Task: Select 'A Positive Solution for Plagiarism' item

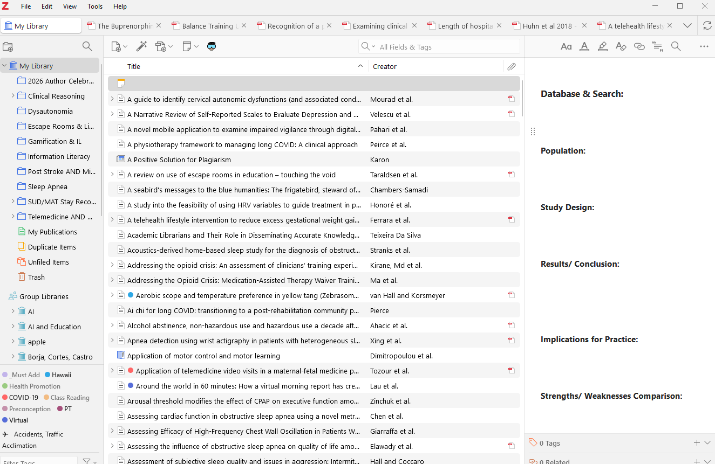Action: click(314, 160)
